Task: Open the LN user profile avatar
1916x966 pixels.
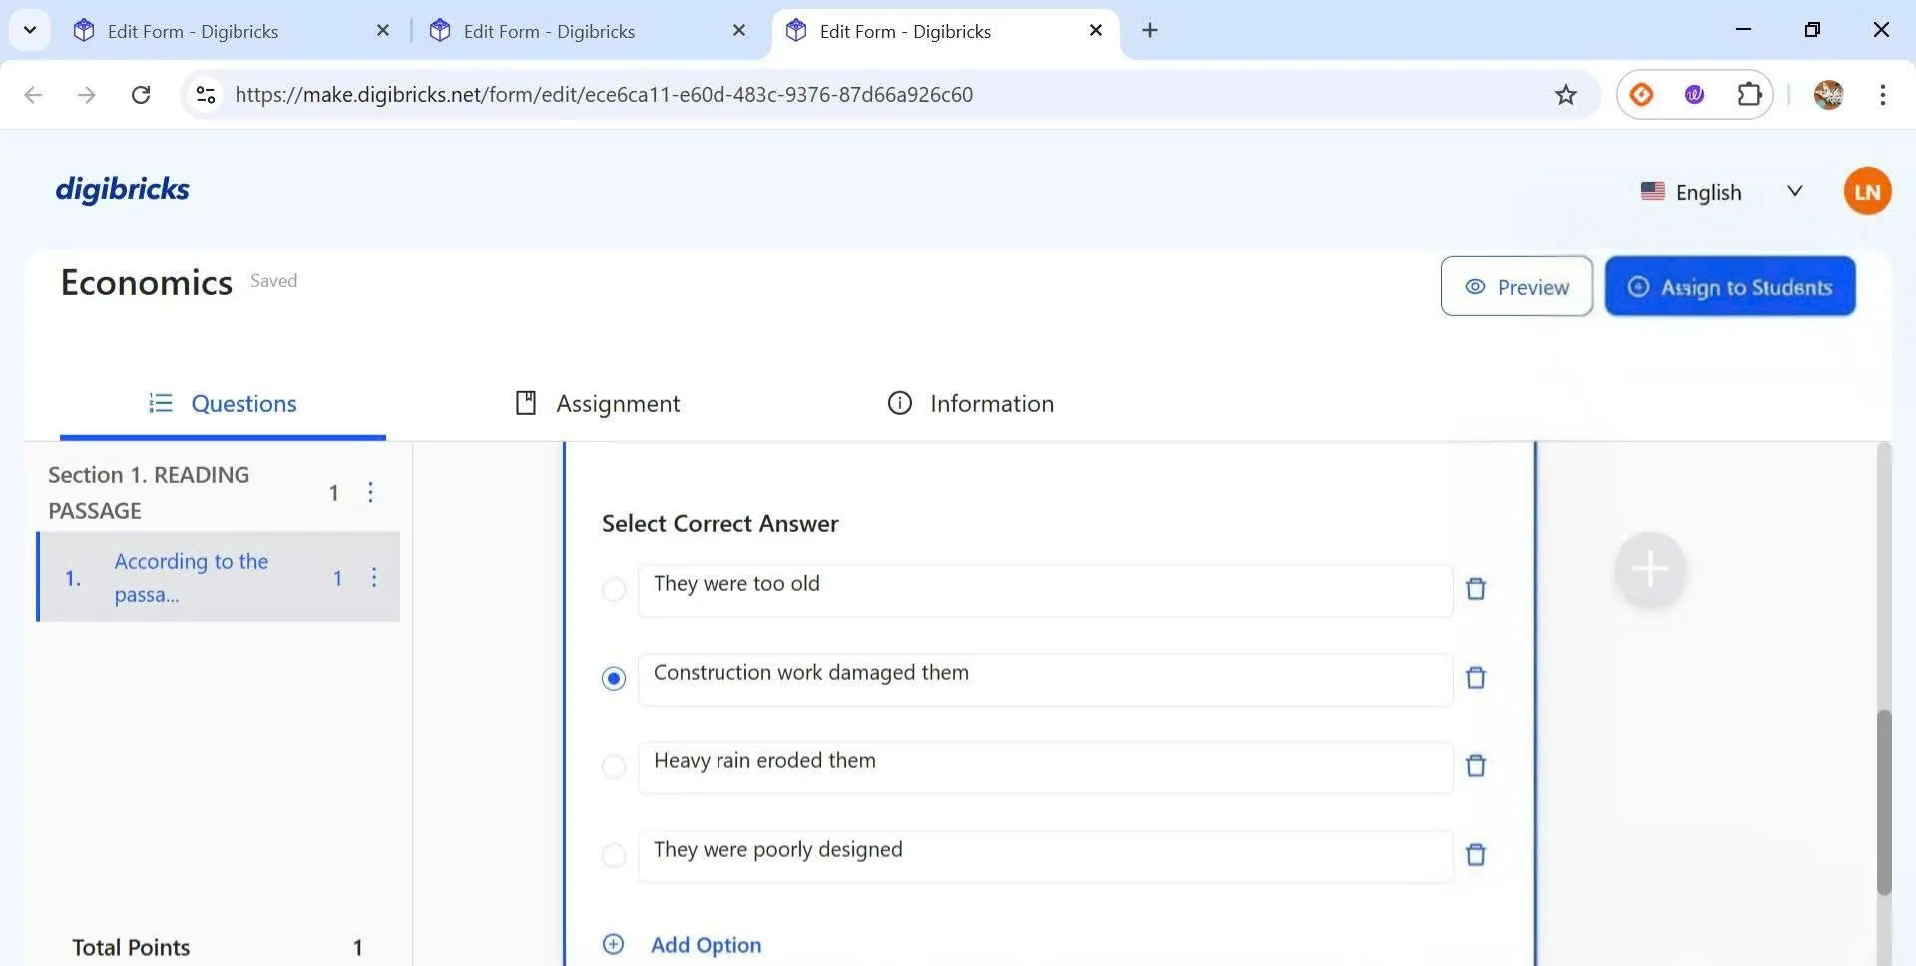Action: coord(1866,191)
